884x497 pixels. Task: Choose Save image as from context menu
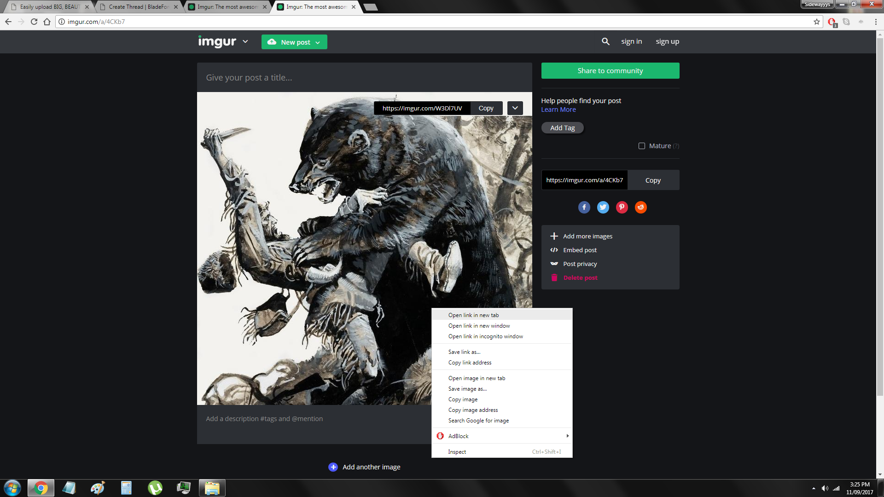467,389
